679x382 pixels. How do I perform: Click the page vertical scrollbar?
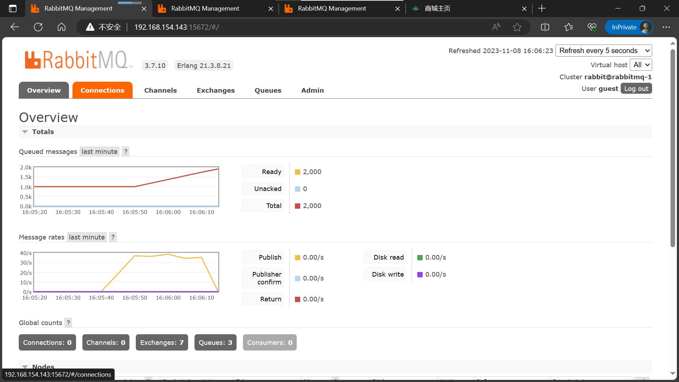(673, 148)
